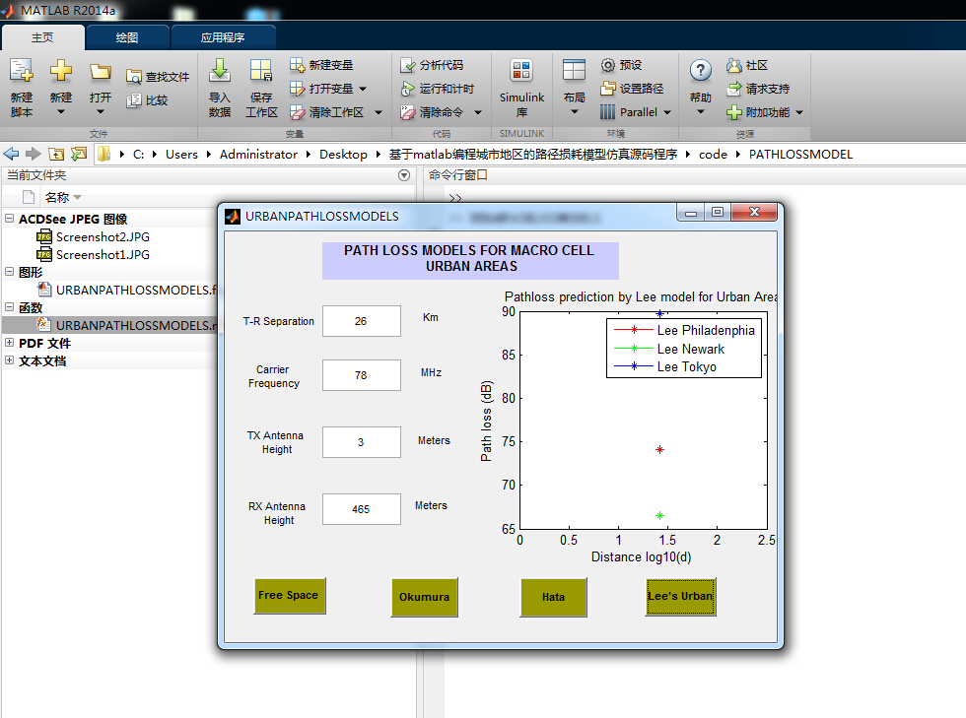Click the forward navigation arrow
This screenshot has width=966, height=718.
[33, 154]
